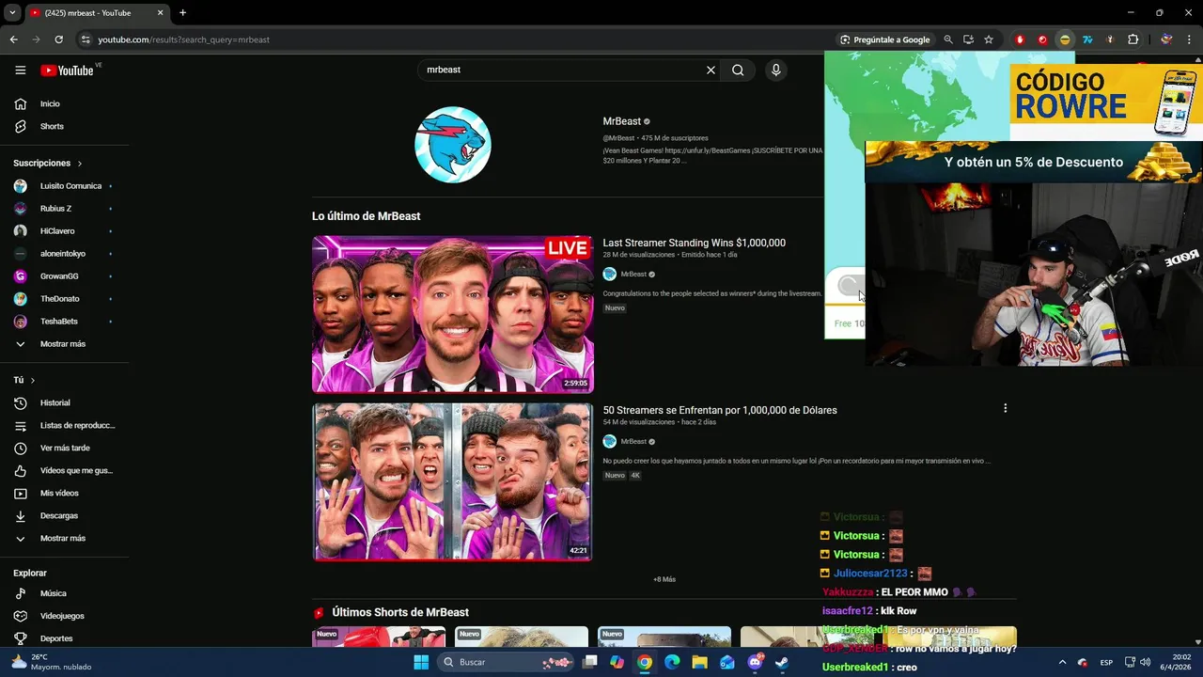Open Chrome extensions puzzle icon

[x=1133, y=39]
